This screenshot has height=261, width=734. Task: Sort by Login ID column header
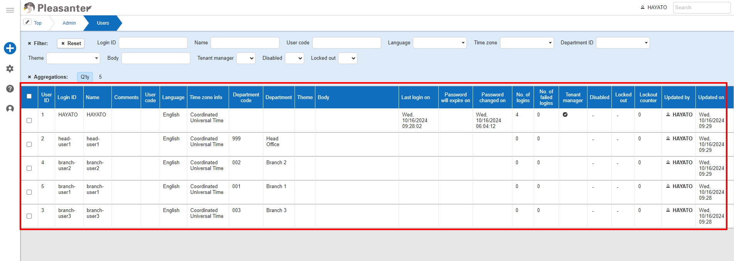coord(69,98)
